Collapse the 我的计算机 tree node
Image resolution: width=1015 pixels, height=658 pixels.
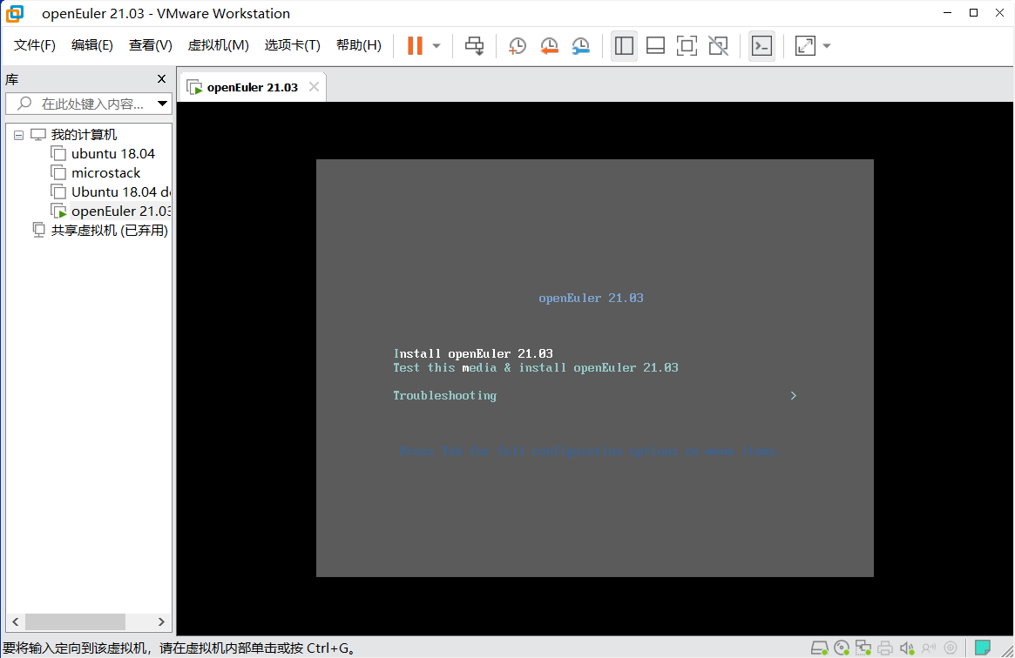pyautogui.click(x=18, y=134)
